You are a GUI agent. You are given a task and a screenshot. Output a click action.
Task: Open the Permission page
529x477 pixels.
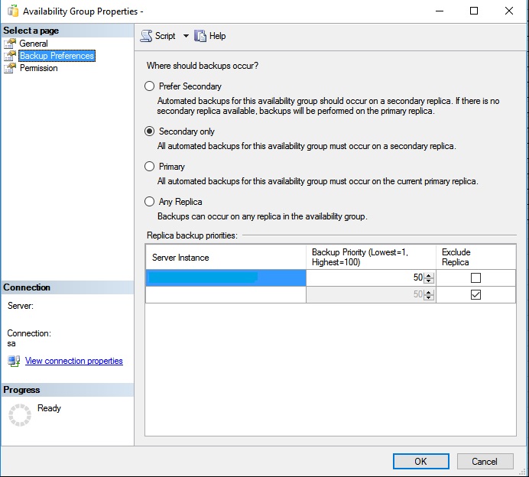[39, 68]
